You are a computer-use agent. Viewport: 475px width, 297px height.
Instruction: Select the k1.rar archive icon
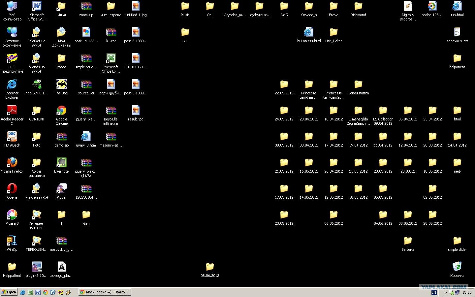111,35
